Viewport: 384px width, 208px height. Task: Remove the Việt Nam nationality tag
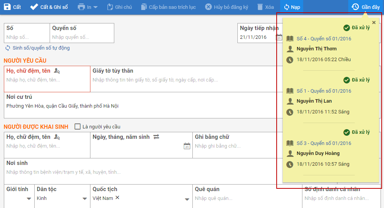pos(117,198)
